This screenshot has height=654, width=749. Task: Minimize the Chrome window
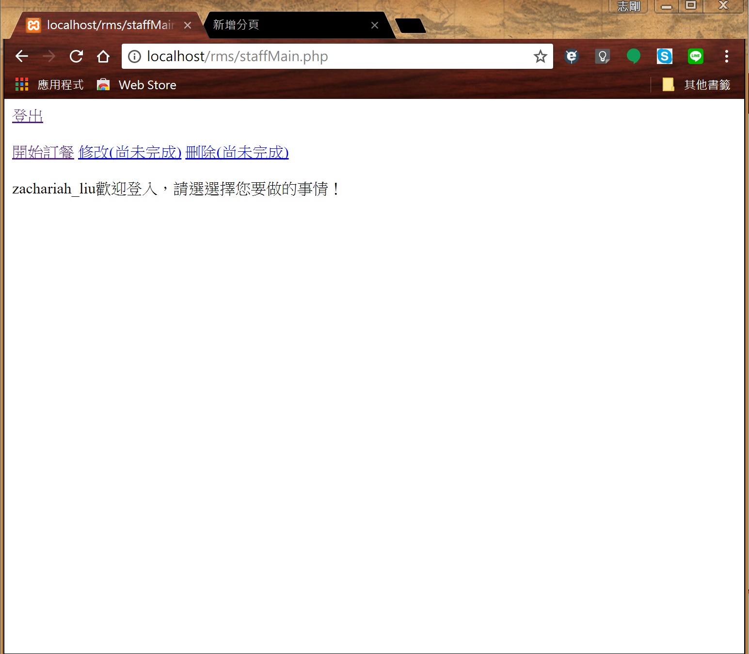[x=667, y=6]
